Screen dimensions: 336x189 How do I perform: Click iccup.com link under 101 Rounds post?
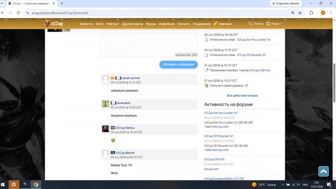click(x=222, y=150)
